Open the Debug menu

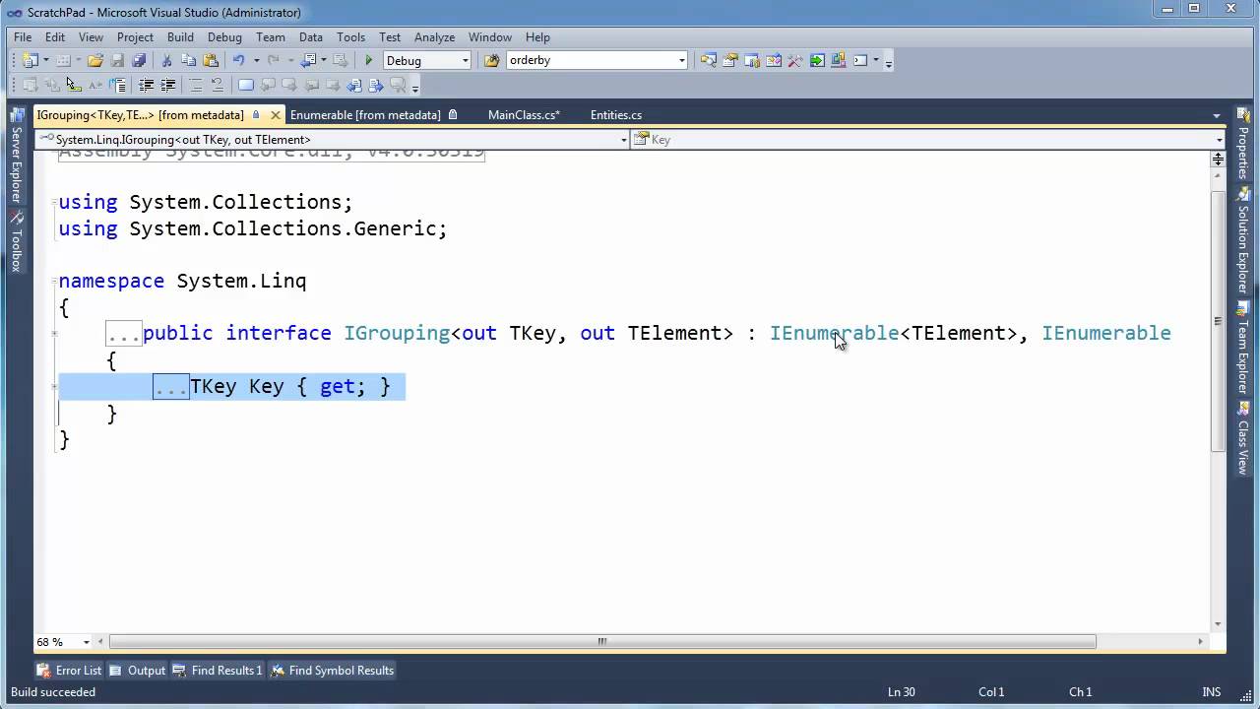224,36
